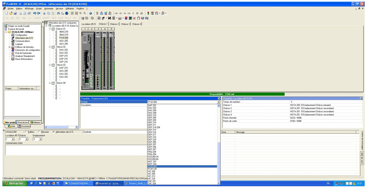The width and height of the screenshot is (365, 187).
Task: Open the Utilitaires menu
Action: coord(70,8)
